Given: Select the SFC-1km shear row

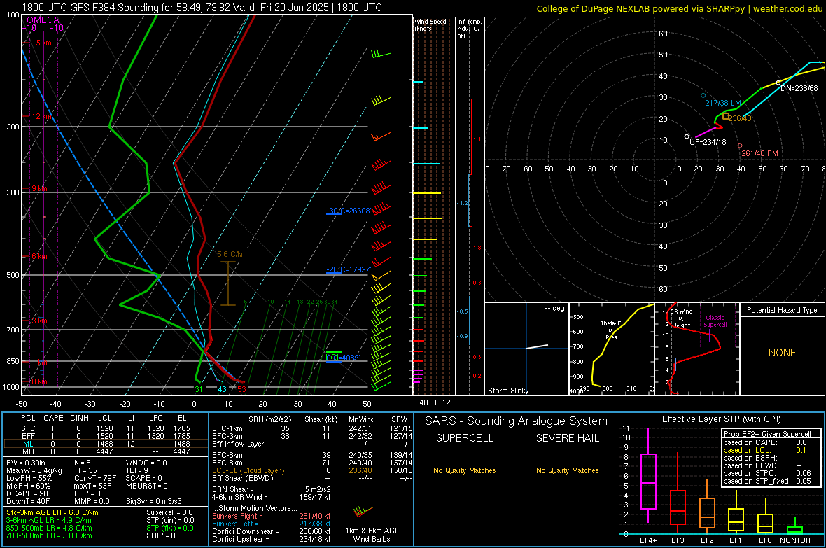Looking at the screenshot, I should click(x=312, y=429).
